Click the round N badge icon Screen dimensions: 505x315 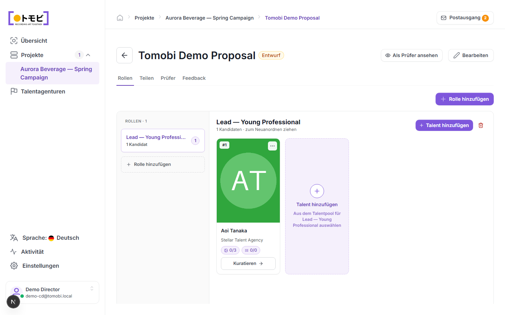coord(13,302)
